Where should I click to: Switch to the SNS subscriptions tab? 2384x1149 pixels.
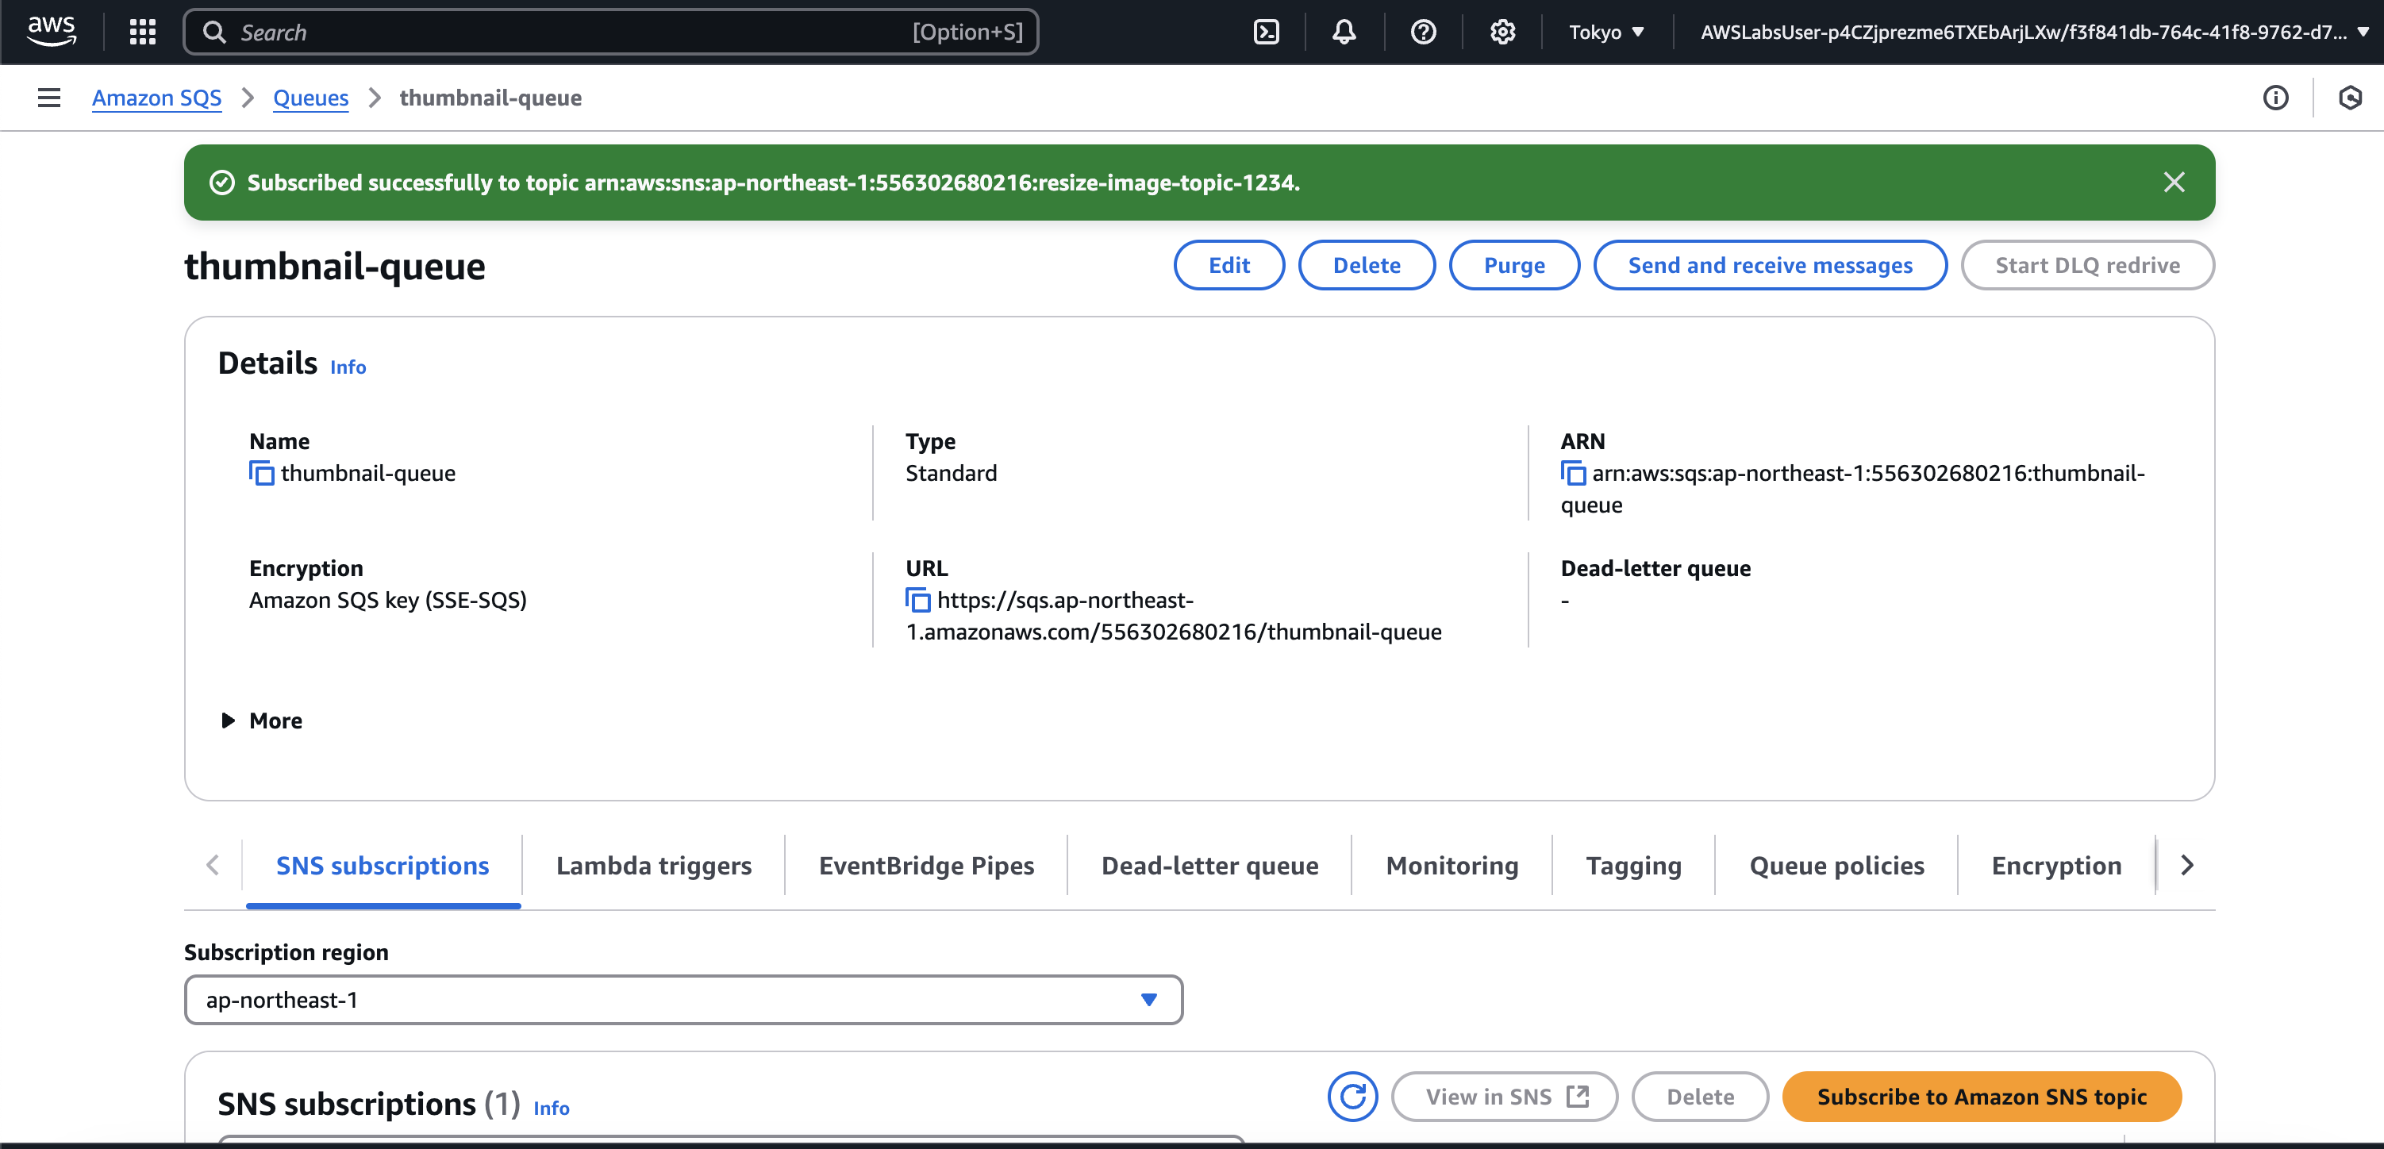(x=383, y=866)
